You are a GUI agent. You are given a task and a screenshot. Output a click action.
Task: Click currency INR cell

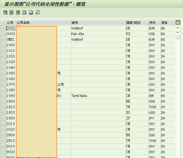[151, 96]
